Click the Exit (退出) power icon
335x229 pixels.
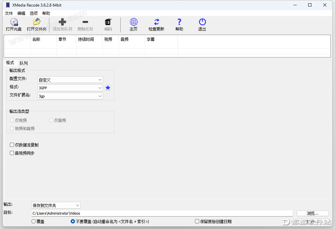coord(202,22)
